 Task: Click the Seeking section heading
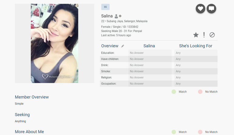pos(22,115)
